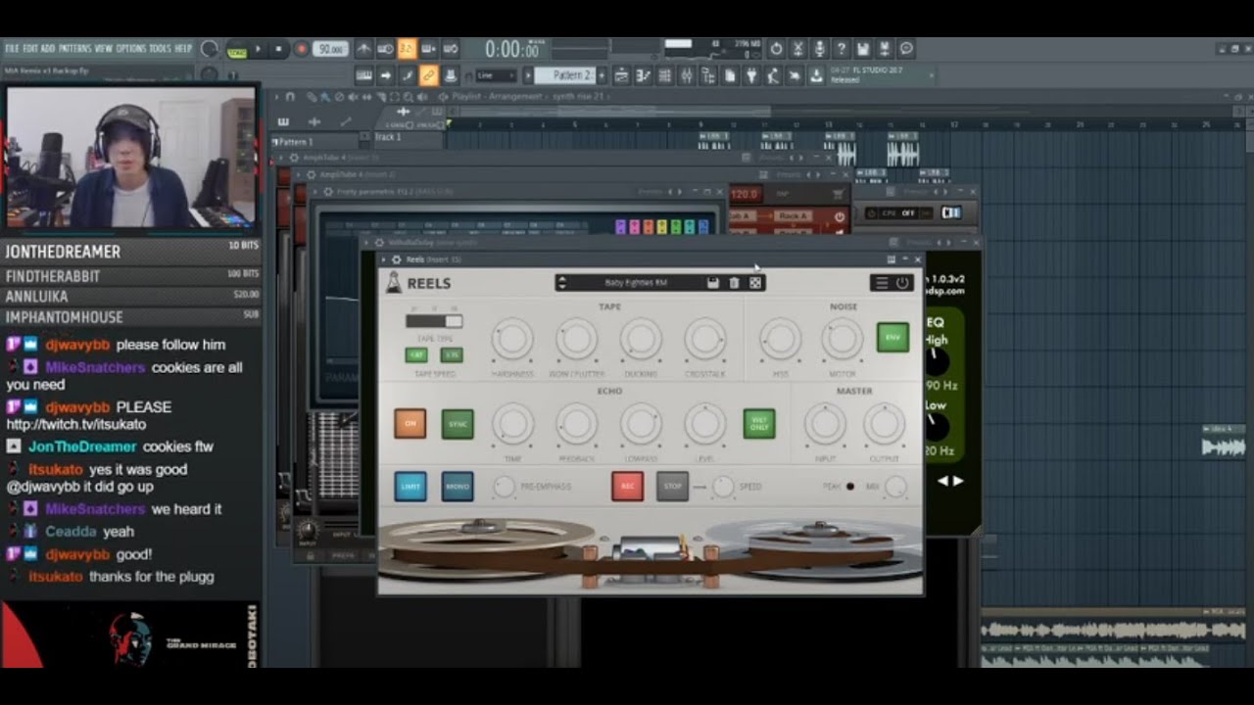Open the Reels hamburger menu
This screenshot has width=1254, height=705.
[x=882, y=283]
